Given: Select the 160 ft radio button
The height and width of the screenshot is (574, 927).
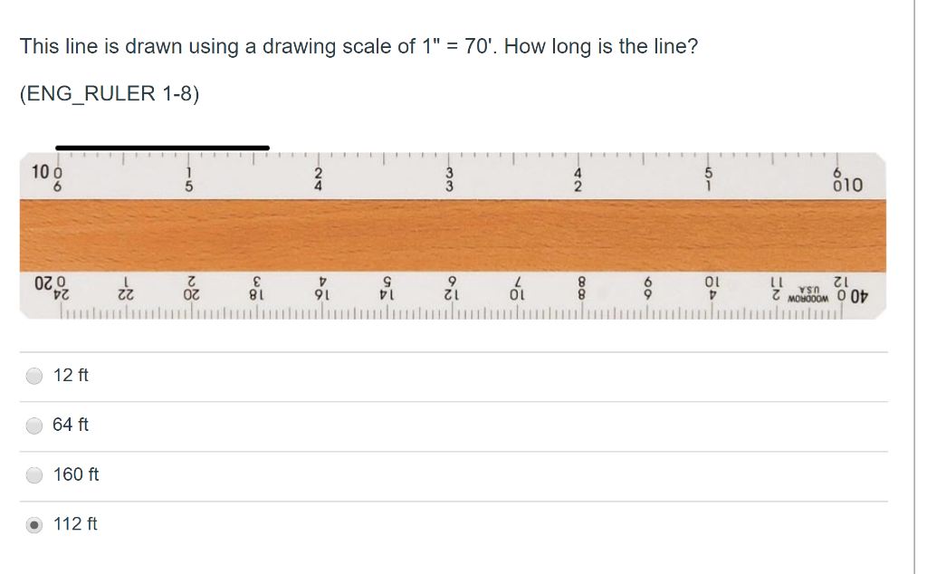Looking at the screenshot, I should point(33,474).
